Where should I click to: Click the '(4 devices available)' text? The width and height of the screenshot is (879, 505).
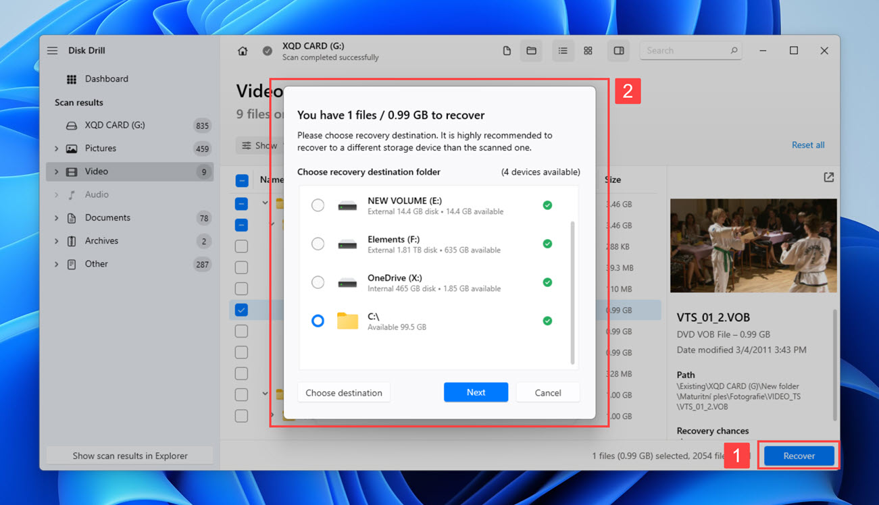pos(541,172)
